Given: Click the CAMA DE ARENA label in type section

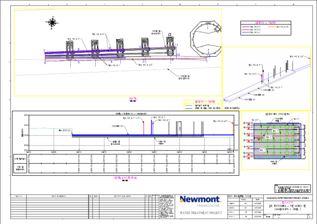Looking at the screenshot, I should [273, 162].
